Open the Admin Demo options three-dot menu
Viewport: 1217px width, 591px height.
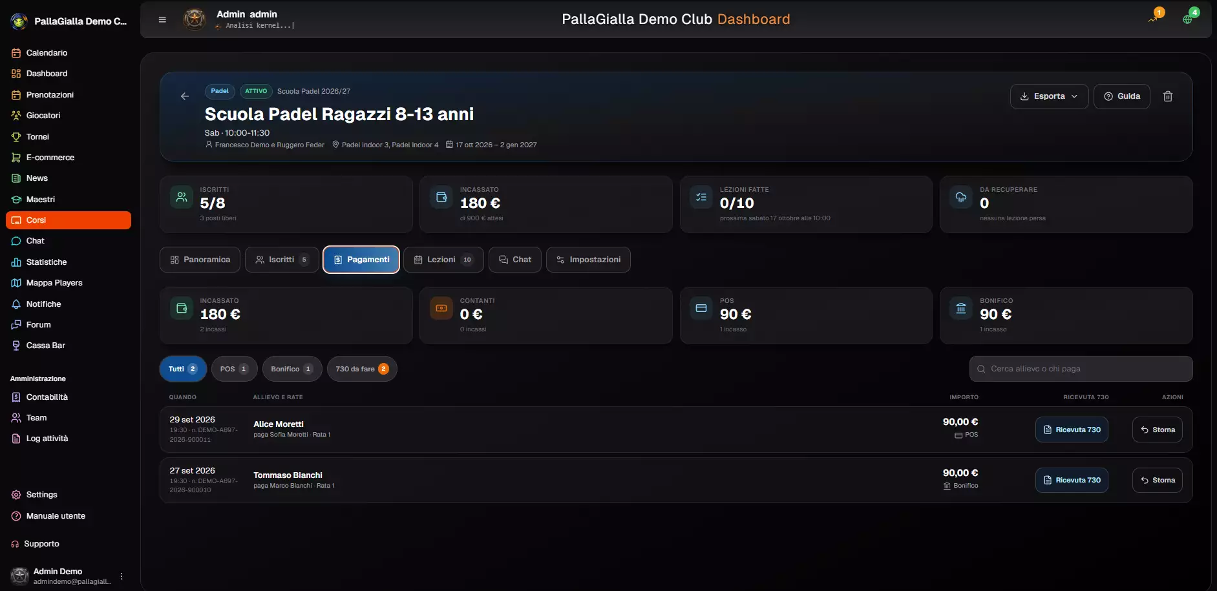122,576
